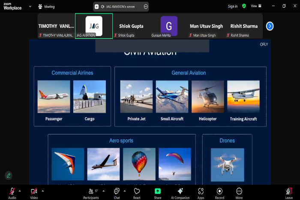Viewport: 300px width, 200px height.
Task: Leave the meeting
Action: tap(289, 191)
